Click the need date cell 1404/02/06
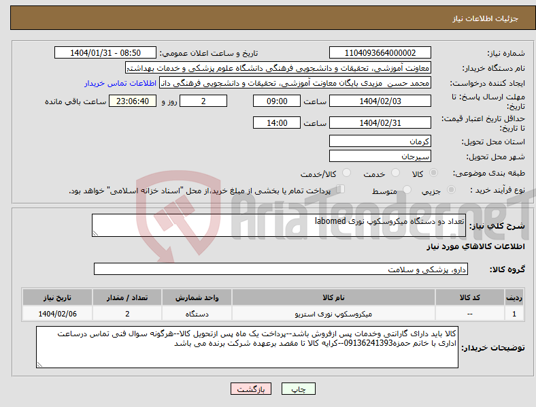The width and height of the screenshot is (536, 407). (x=57, y=314)
